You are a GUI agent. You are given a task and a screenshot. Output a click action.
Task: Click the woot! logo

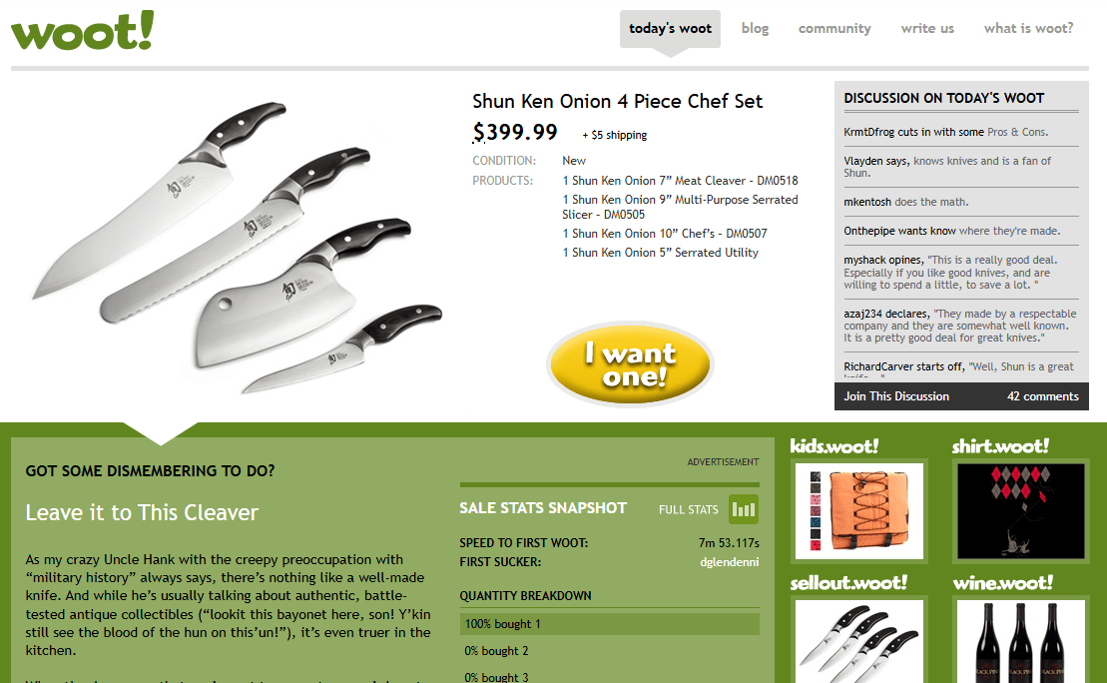[x=82, y=30]
